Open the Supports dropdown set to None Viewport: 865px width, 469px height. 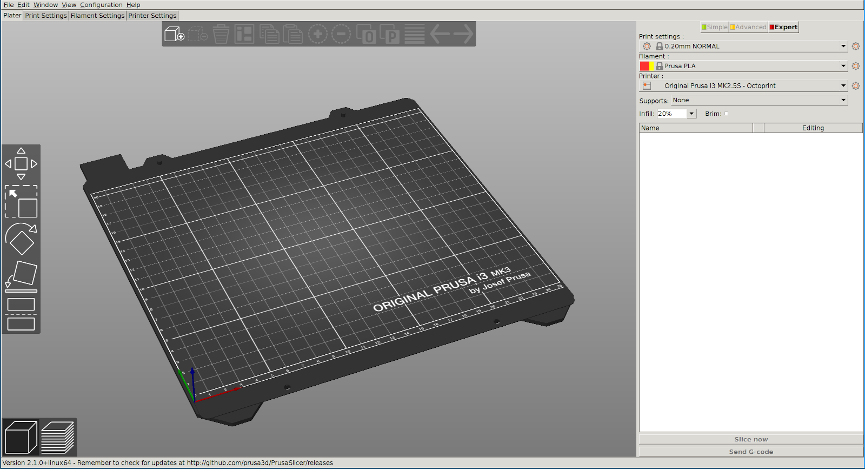(760, 100)
